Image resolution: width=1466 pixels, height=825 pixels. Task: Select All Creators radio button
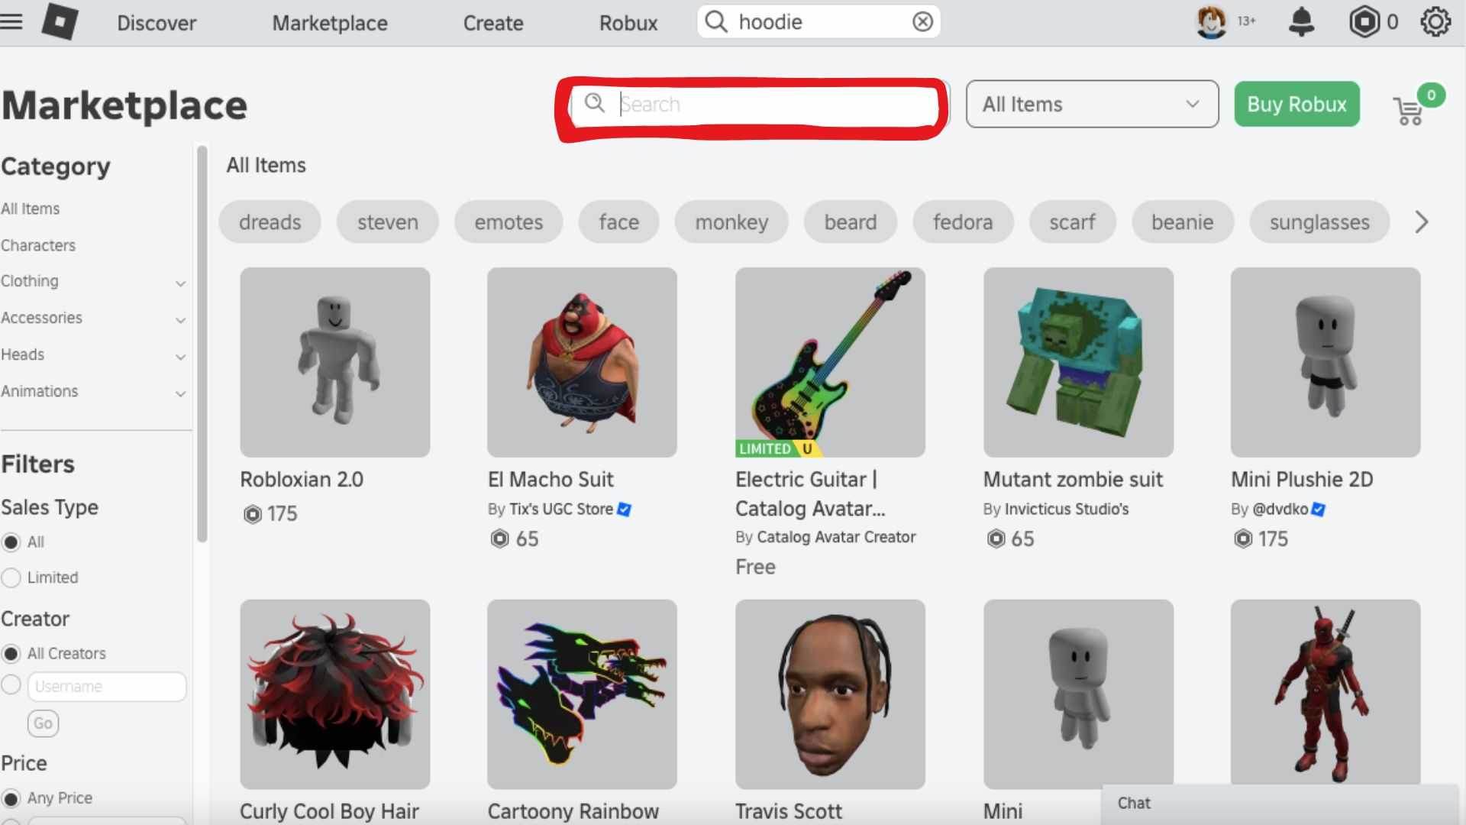pyautogui.click(x=11, y=654)
